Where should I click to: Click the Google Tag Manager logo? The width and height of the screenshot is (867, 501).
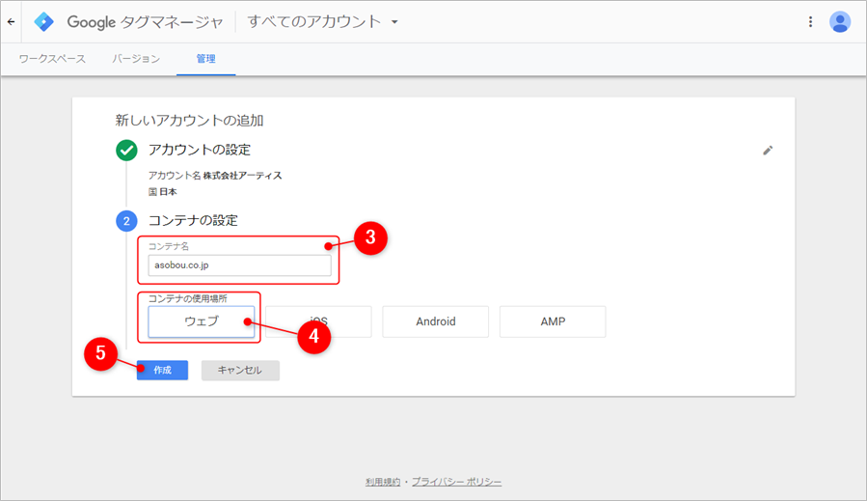click(x=43, y=22)
